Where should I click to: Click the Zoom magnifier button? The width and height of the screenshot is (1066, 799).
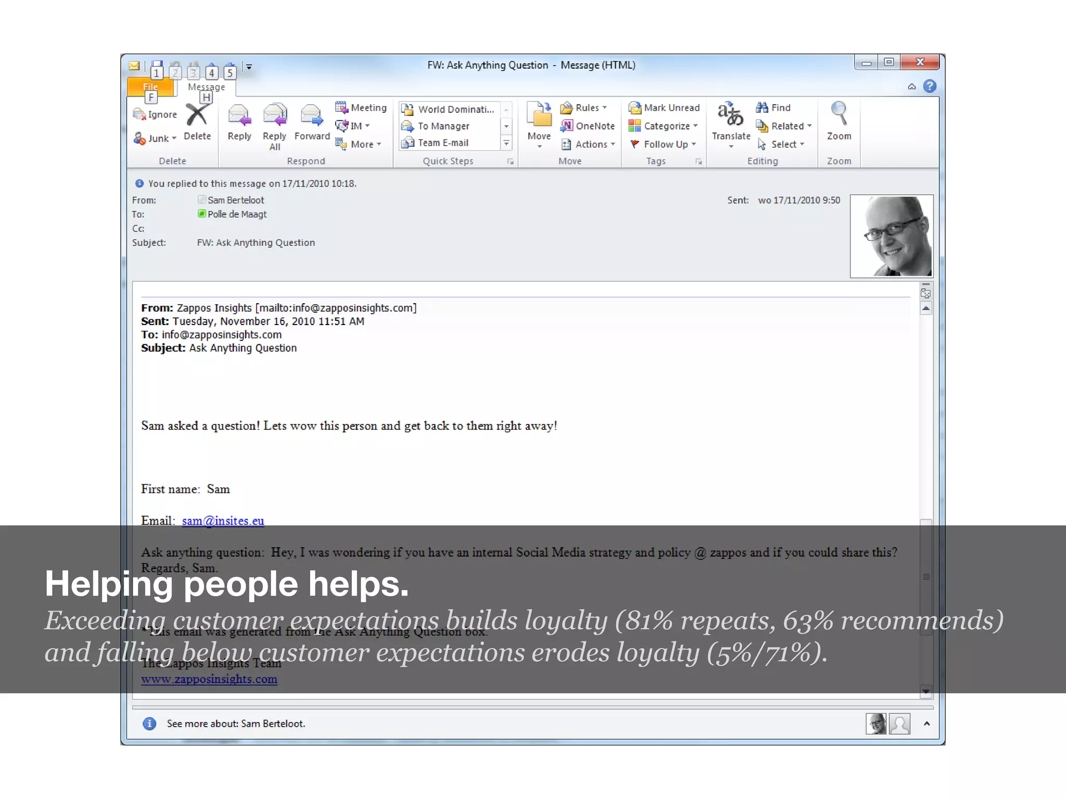(839, 122)
